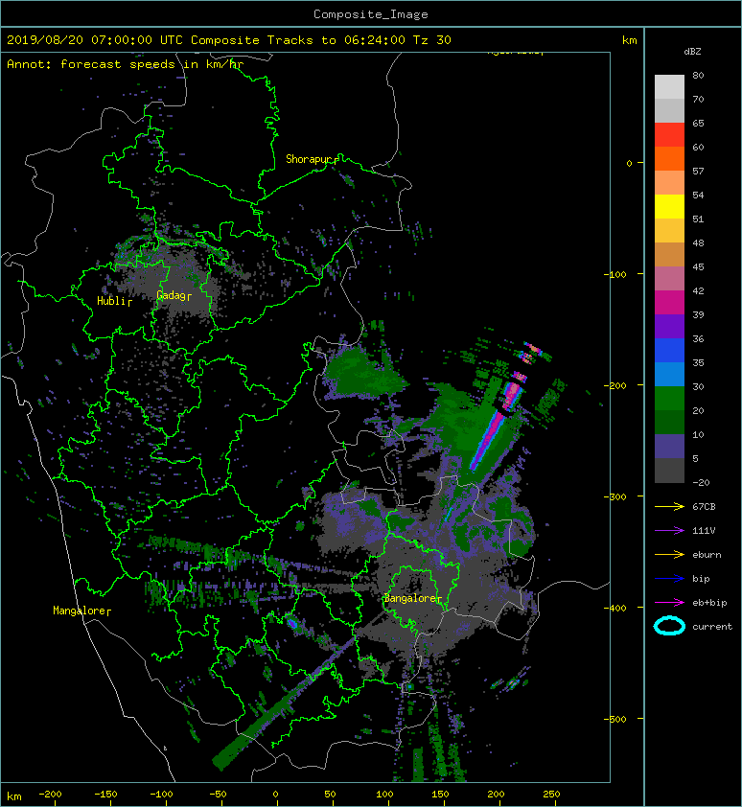Screen dimensions: 742x807
Task: Click the Bangalore city label
Action: [x=410, y=598]
